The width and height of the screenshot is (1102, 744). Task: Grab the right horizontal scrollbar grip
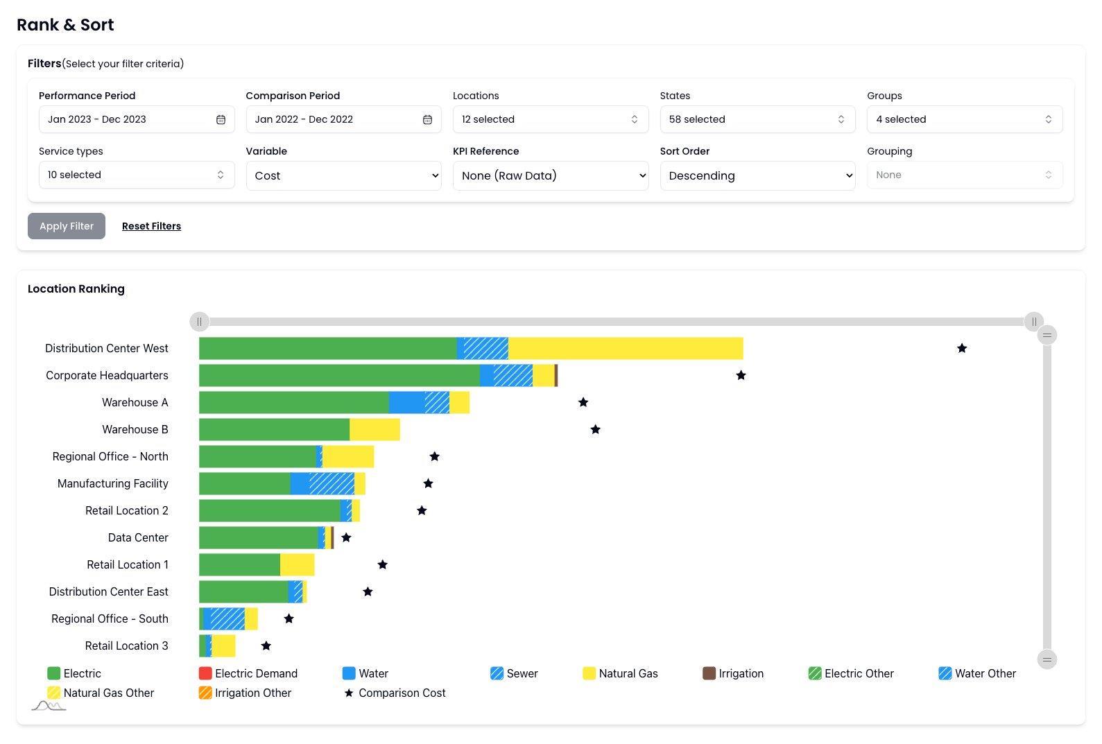click(x=1033, y=322)
